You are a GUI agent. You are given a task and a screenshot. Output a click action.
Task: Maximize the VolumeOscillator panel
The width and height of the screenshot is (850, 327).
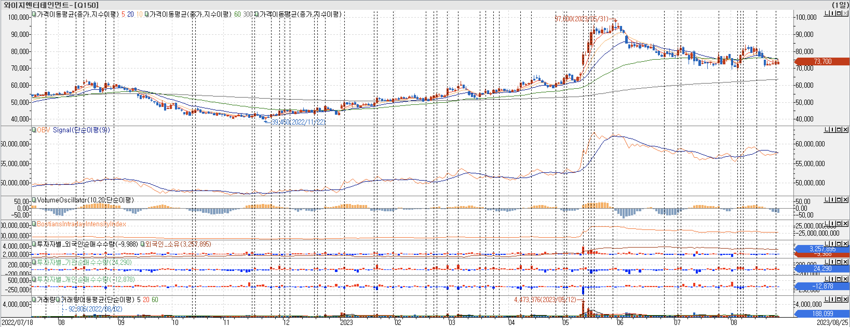click(839, 200)
